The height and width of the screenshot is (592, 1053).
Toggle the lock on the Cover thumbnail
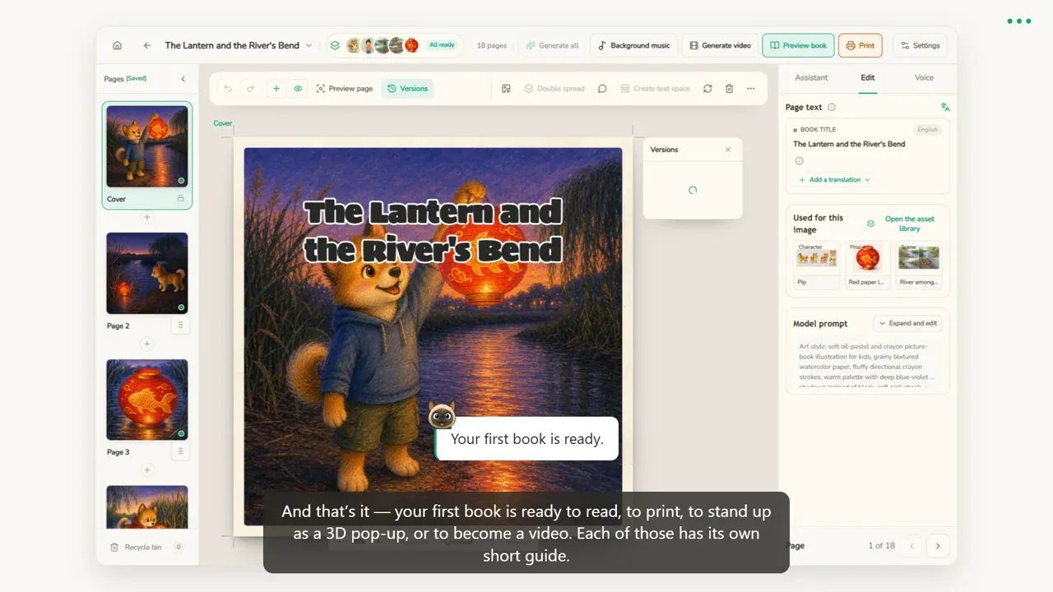[x=180, y=199]
